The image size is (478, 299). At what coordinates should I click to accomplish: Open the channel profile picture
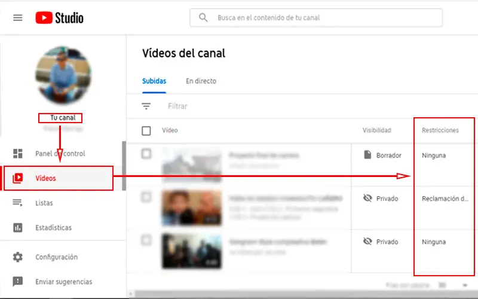click(63, 75)
